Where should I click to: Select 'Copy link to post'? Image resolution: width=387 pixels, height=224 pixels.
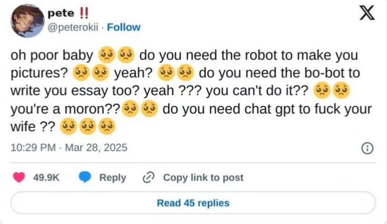pos(203,177)
